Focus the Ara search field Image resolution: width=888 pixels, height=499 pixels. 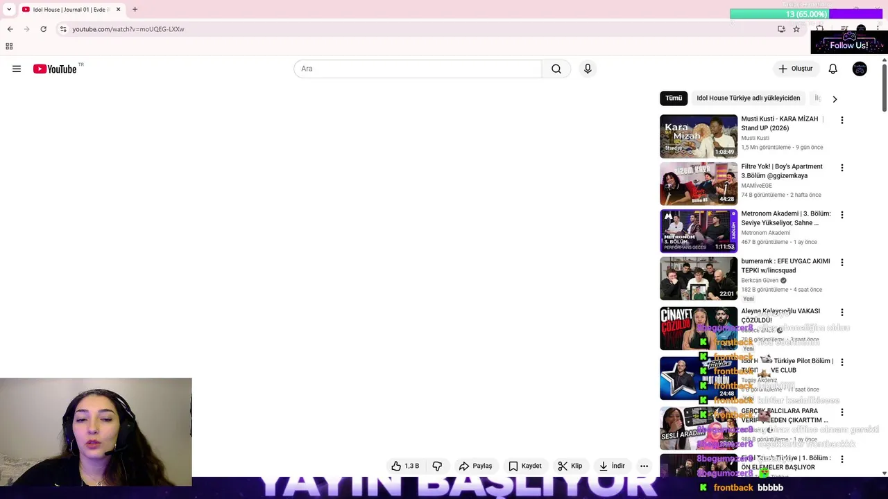pos(418,69)
